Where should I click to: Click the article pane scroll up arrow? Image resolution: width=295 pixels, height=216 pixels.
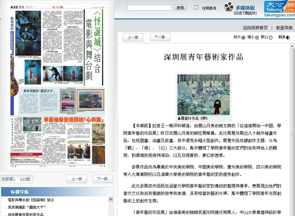coord(292,46)
